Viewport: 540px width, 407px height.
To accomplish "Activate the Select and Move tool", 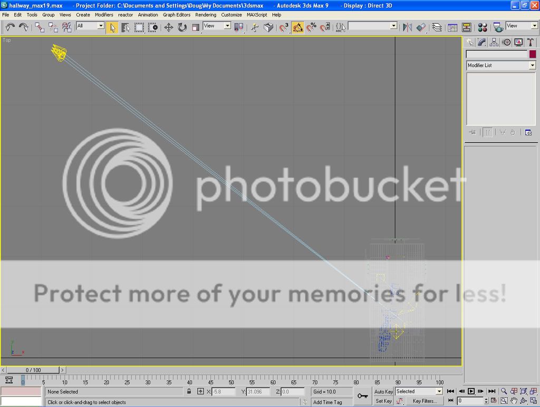I will 169,27.
